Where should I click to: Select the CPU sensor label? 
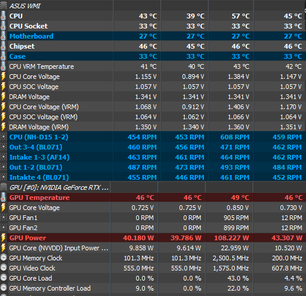(x=16, y=16)
